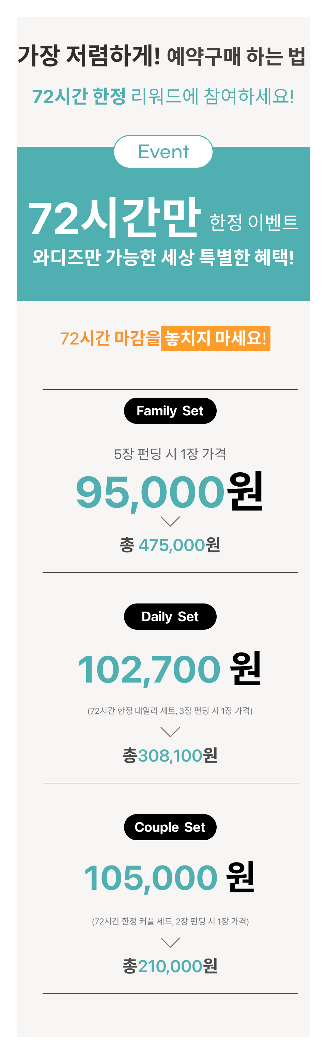Expand the chevron below the 95,000원 price

170,521
